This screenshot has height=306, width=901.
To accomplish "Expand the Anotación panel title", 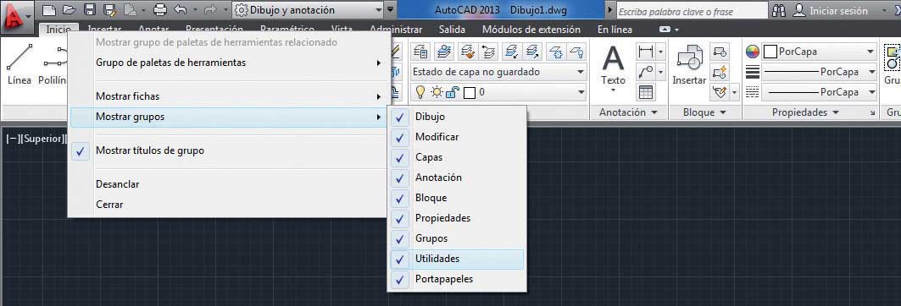I will tap(627, 112).
